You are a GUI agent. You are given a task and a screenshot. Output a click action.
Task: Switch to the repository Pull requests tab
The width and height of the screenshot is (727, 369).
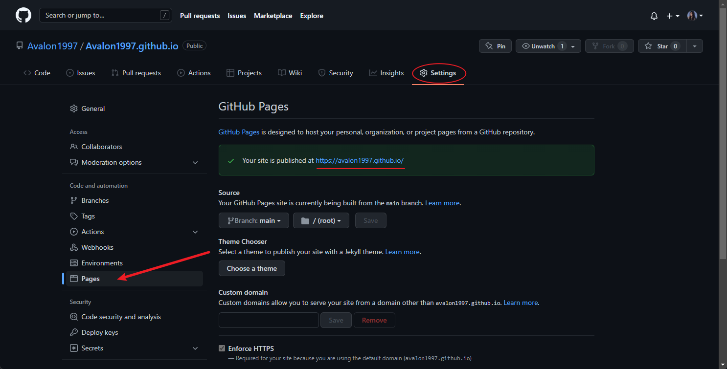tap(136, 73)
